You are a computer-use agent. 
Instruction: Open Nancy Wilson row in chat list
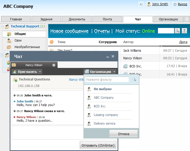click(155, 58)
